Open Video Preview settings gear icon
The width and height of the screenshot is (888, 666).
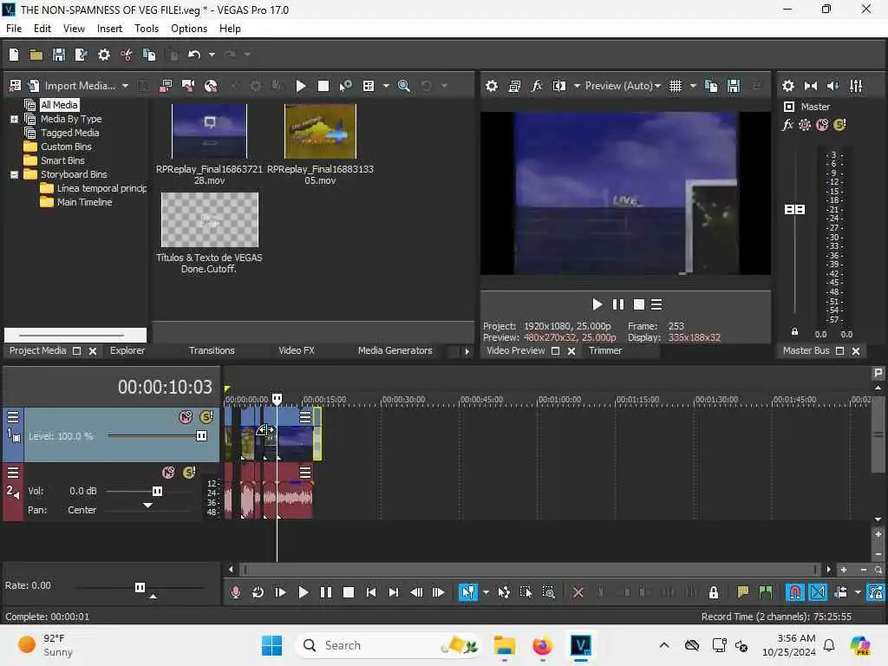(x=492, y=86)
